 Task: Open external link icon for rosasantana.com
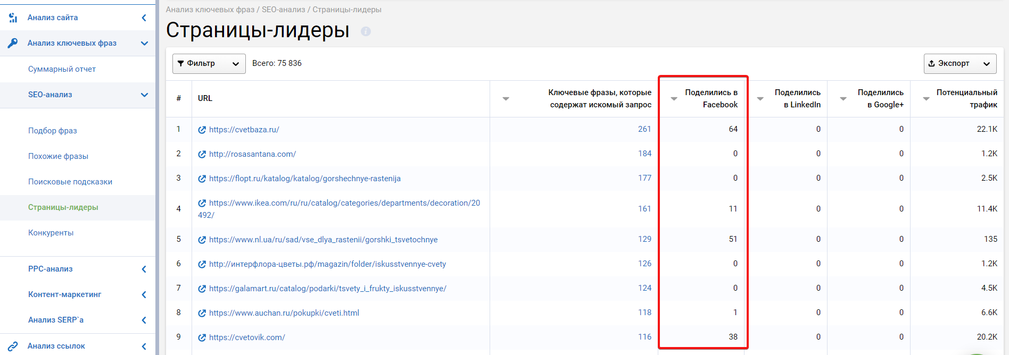pos(202,154)
